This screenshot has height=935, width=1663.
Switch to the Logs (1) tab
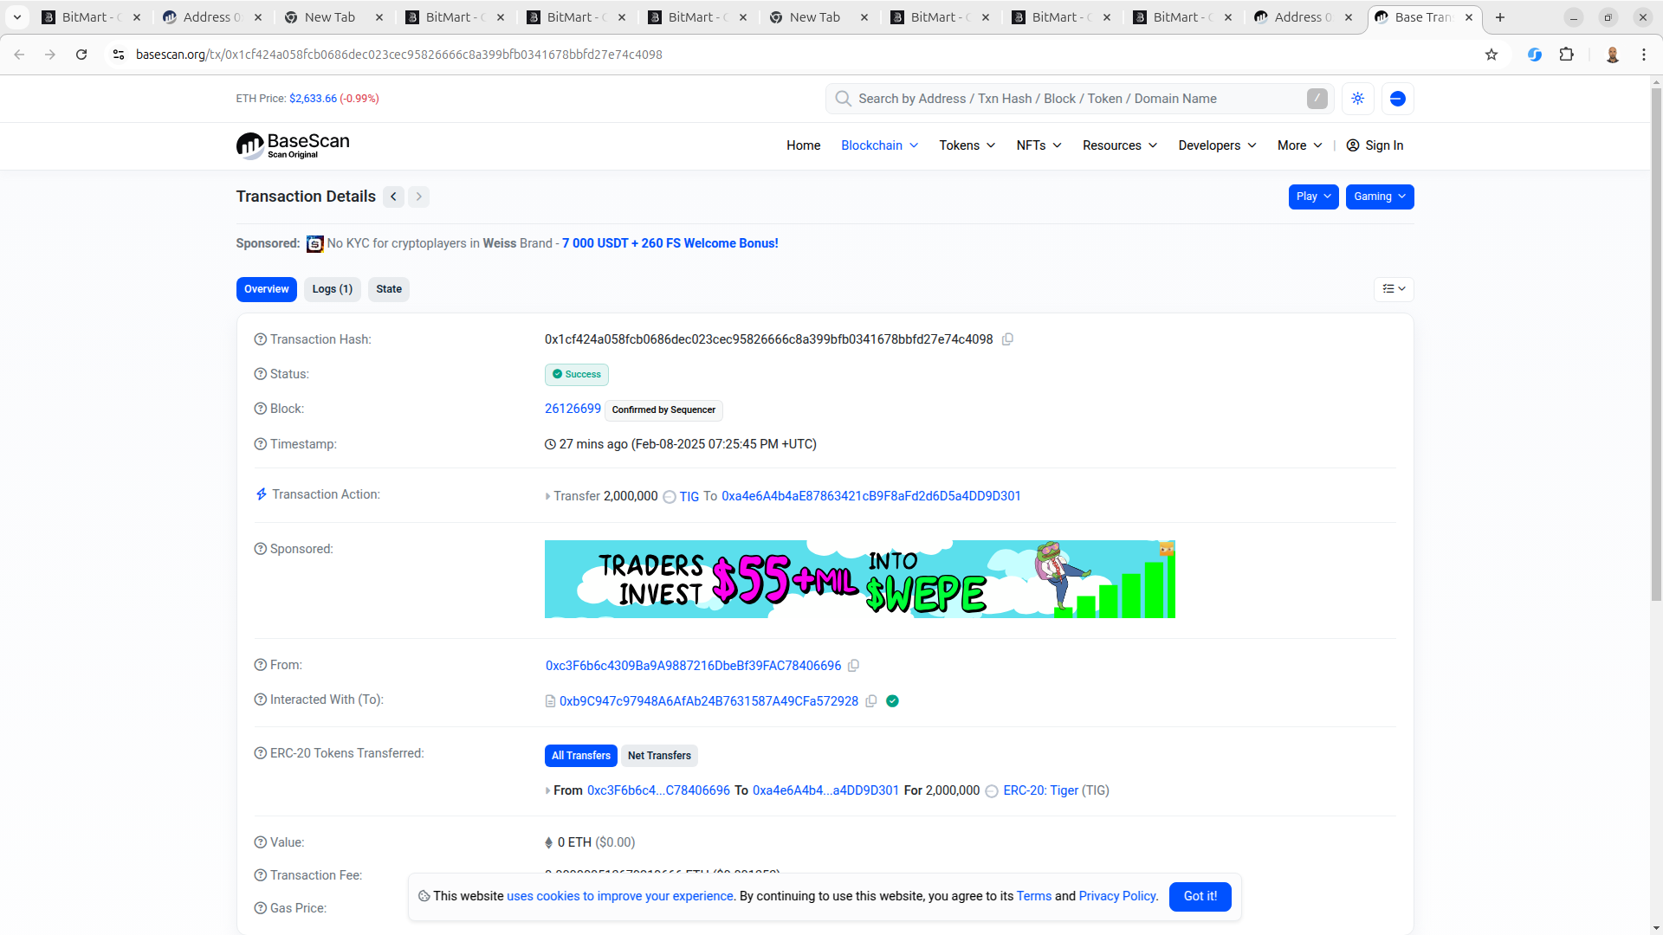[x=333, y=289]
